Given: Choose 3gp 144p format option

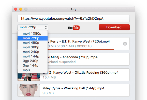Looking at the screenshot, I should click(33, 66).
